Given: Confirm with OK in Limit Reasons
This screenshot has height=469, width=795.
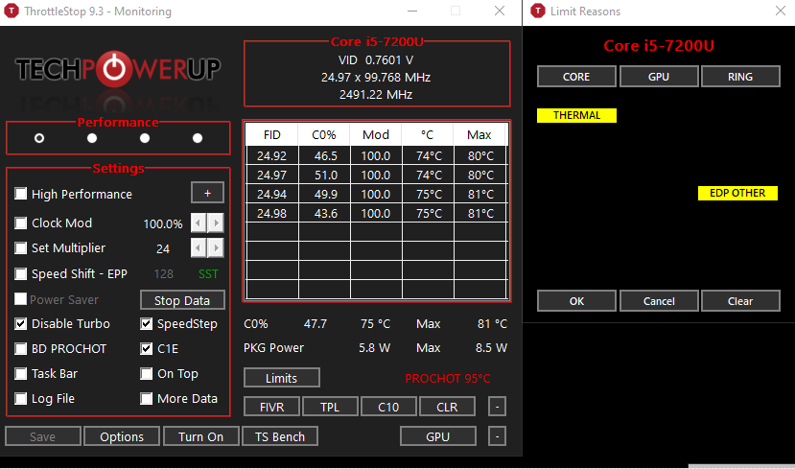Looking at the screenshot, I should click(x=576, y=301).
